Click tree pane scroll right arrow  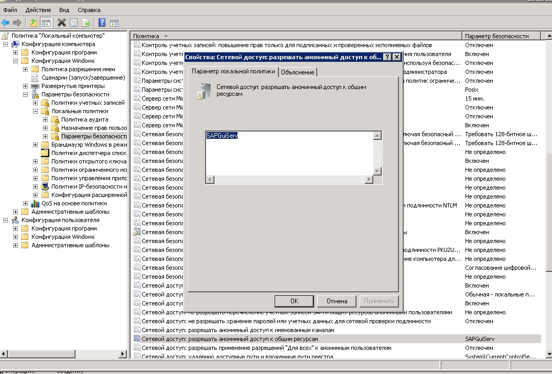click(123, 354)
